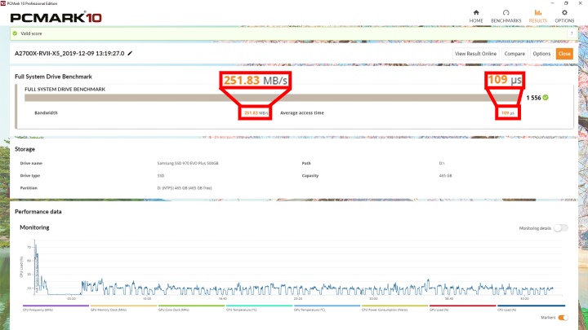The image size is (588, 330).
Task: Click the Path D:\ value
Action: (442, 163)
